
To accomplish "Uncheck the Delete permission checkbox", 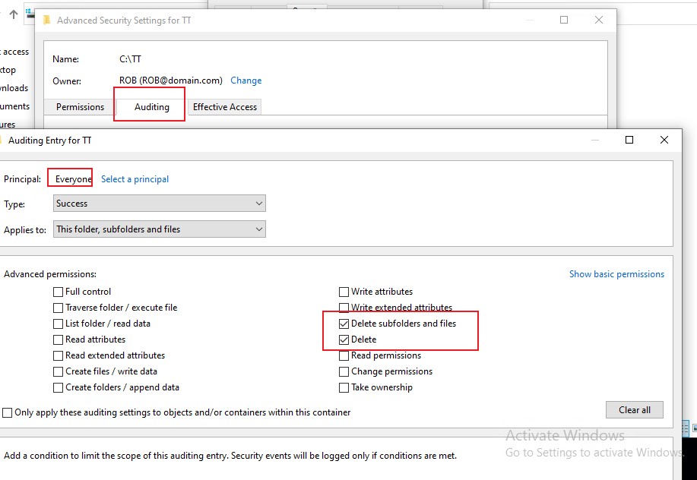I will [x=344, y=339].
